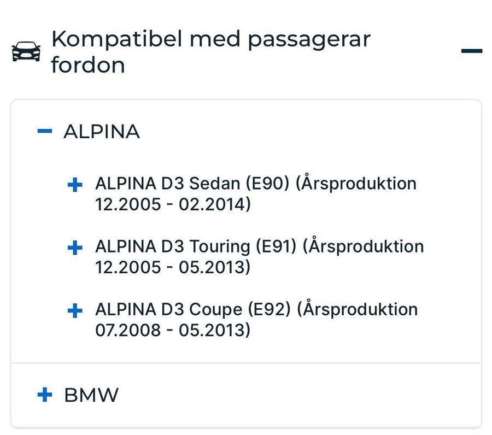Screen dimensions: 492x435
Task: Expand ALPINA D3 Touring (E91) plus icon
Action: pyautogui.click(x=75, y=248)
